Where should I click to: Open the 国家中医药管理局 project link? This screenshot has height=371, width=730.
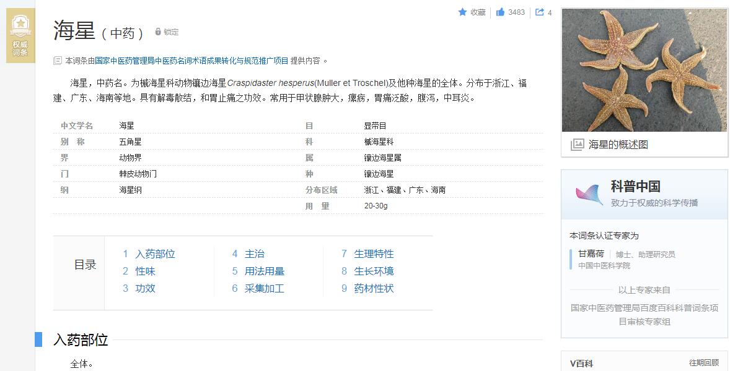point(191,61)
